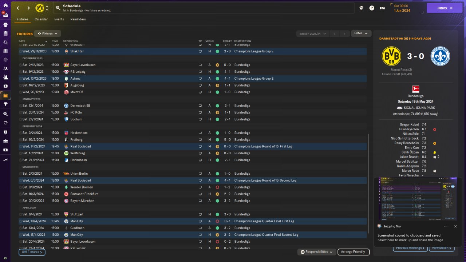Click the Darmstadt 98 crest in match panel

pos(440,56)
